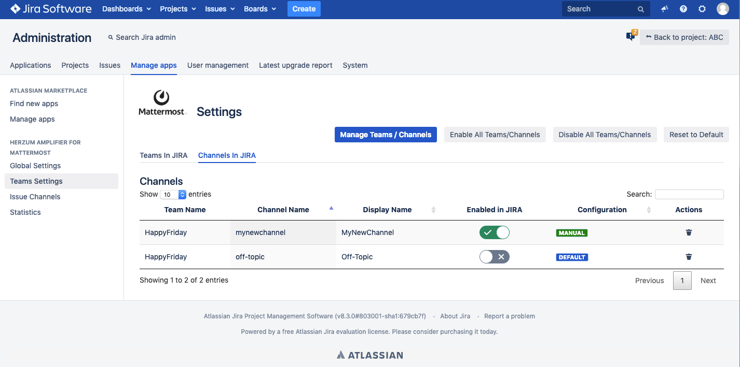740x367 pixels.
Task: Open the Boards dropdown menu
Action: click(260, 9)
